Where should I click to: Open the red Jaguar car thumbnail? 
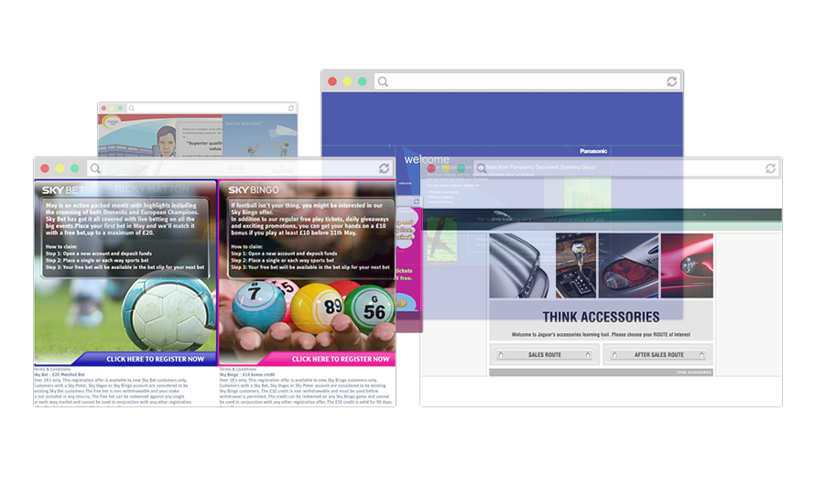(x=687, y=265)
